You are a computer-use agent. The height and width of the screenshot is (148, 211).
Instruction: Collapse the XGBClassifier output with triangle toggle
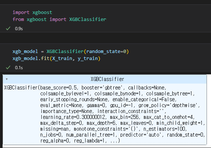7,79
